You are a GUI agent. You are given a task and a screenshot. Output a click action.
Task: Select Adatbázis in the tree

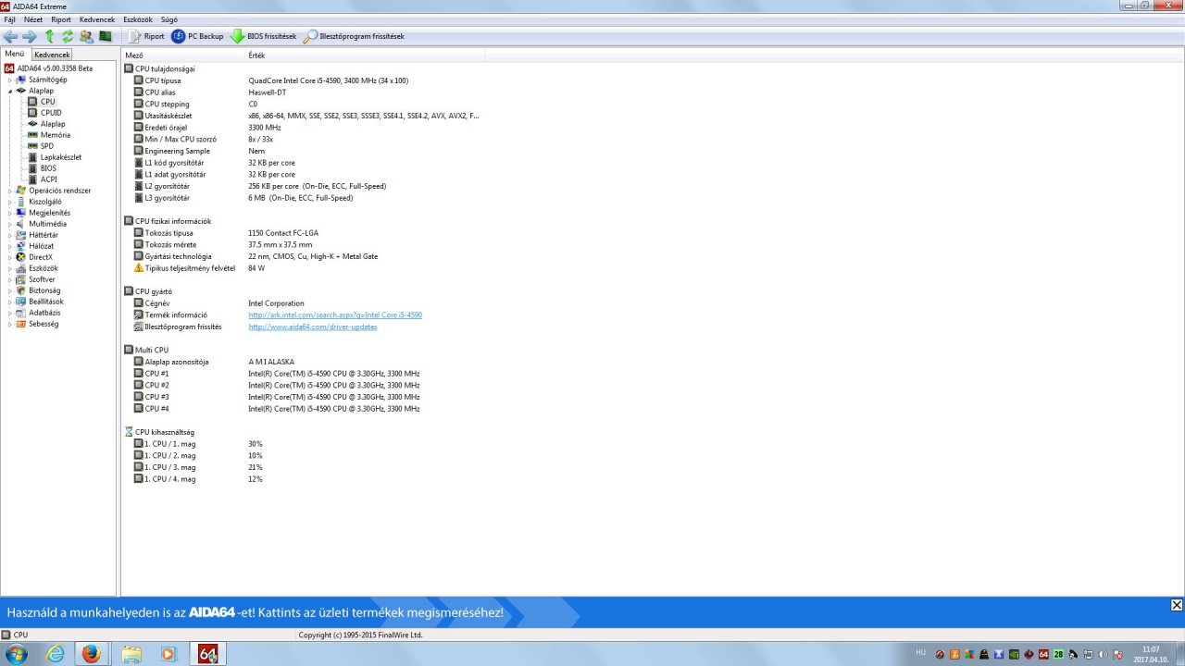click(44, 313)
